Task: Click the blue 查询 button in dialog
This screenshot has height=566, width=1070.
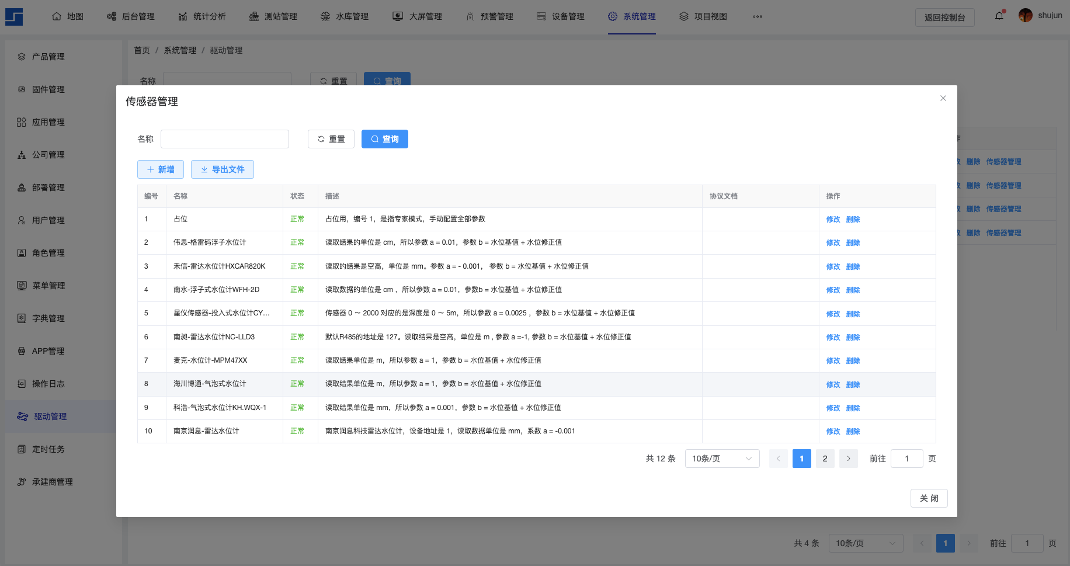Action: click(385, 139)
